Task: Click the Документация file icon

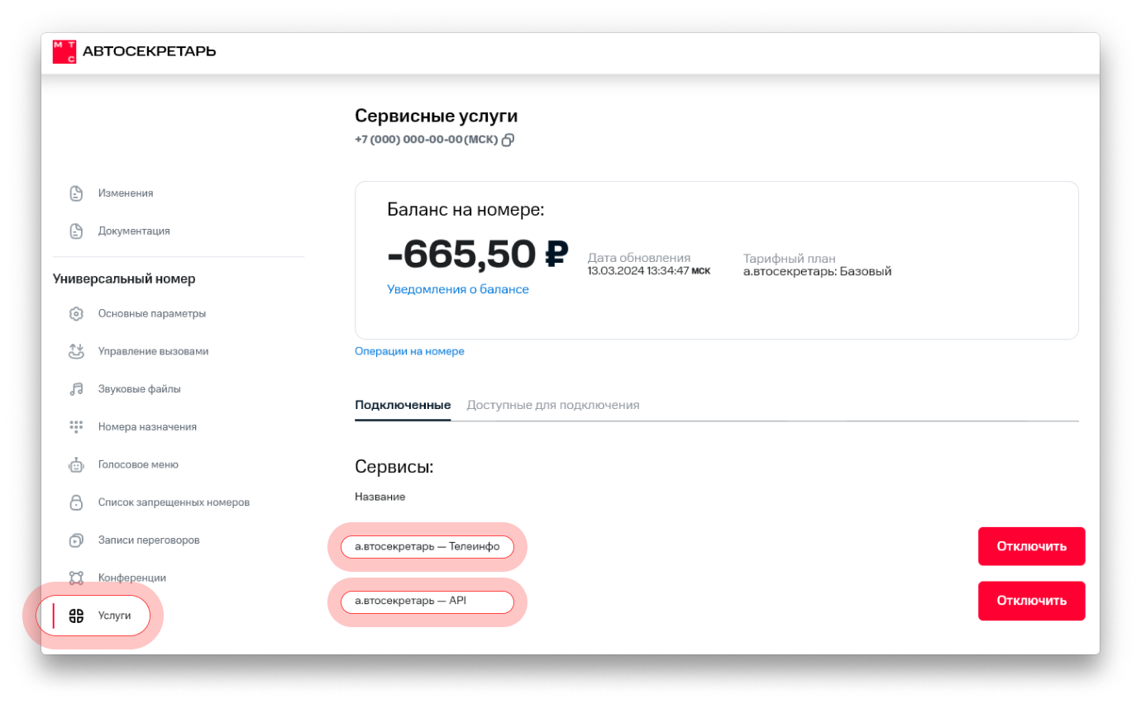Action: 76,231
